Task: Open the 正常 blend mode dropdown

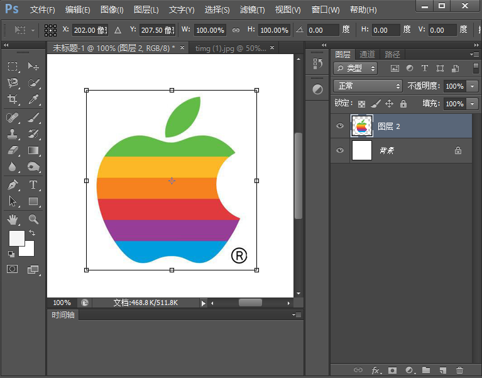Action: 368,86
